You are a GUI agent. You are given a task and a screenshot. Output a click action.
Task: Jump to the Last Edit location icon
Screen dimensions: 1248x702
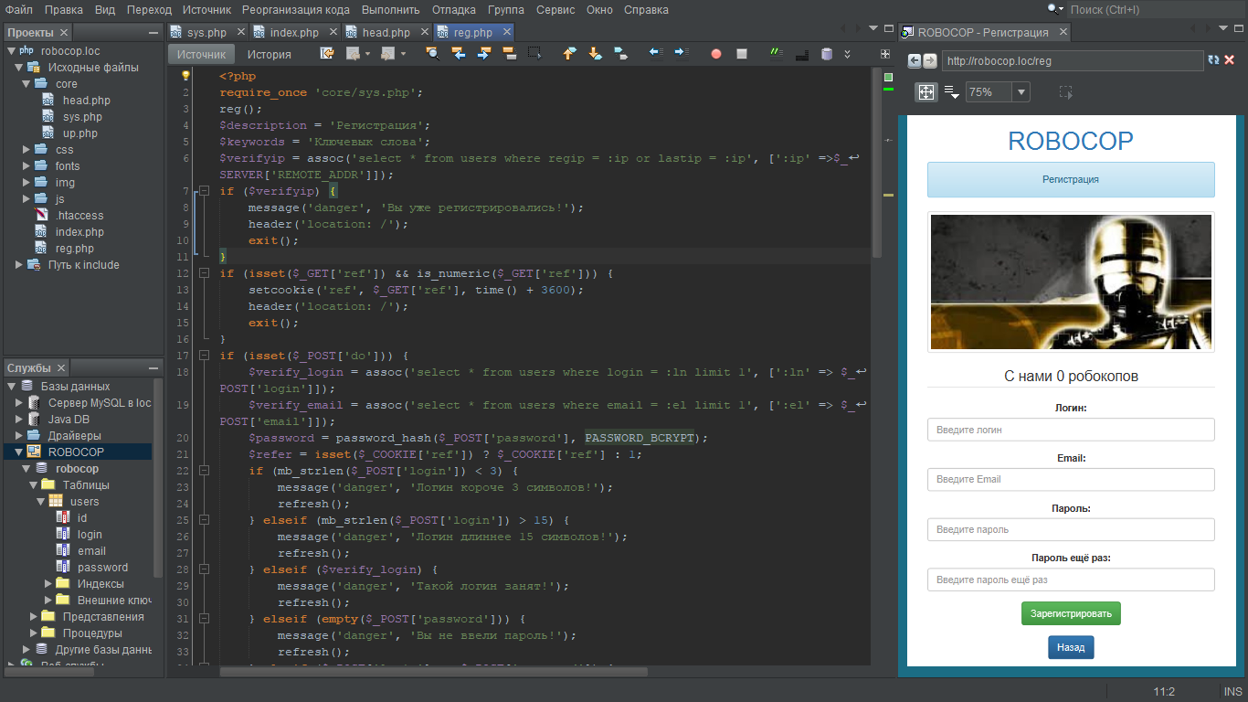point(327,54)
